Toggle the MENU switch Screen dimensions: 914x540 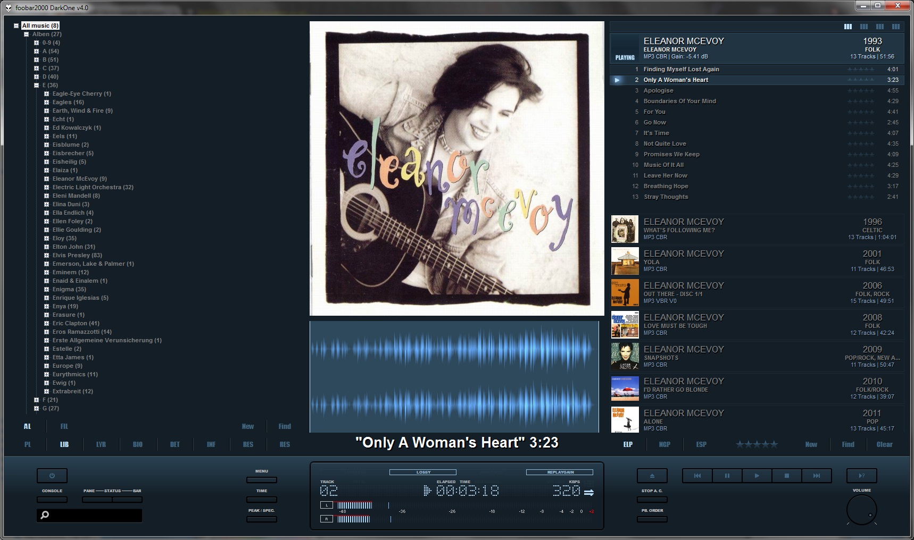click(262, 480)
